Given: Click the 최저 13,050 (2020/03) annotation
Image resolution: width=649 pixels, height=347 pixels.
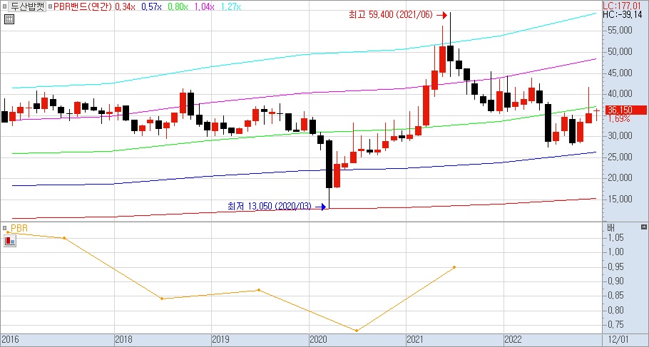Looking at the screenshot, I should [270, 206].
